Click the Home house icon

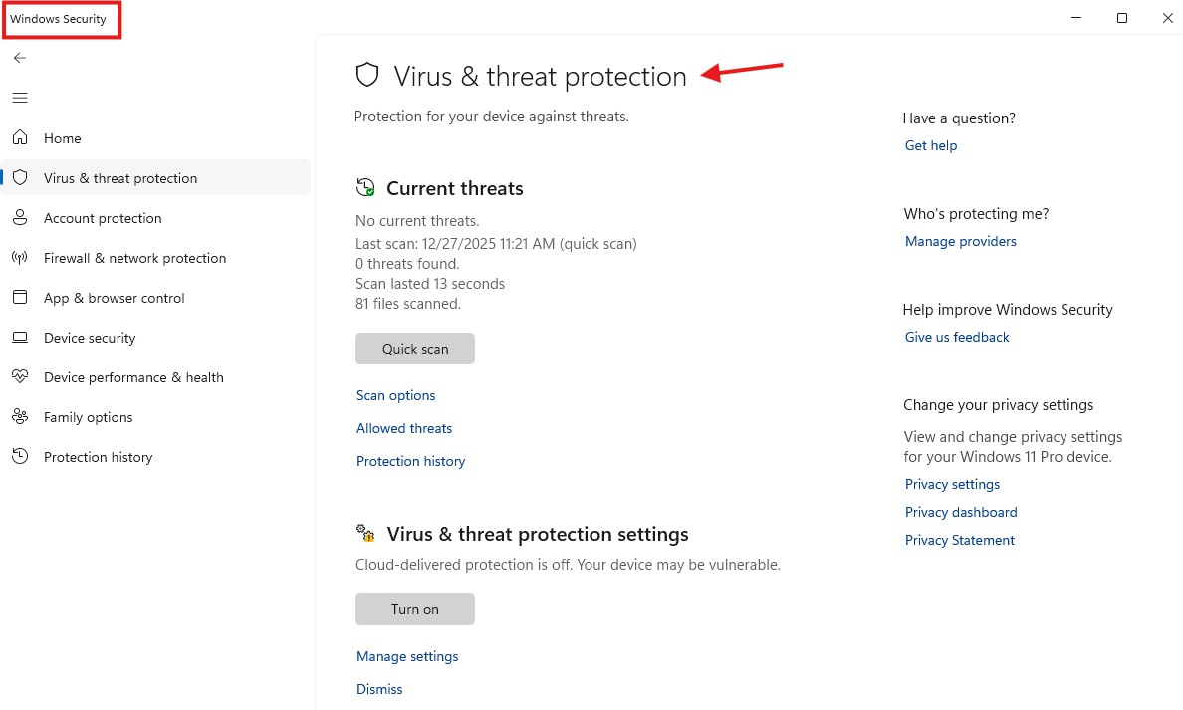pos(20,138)
